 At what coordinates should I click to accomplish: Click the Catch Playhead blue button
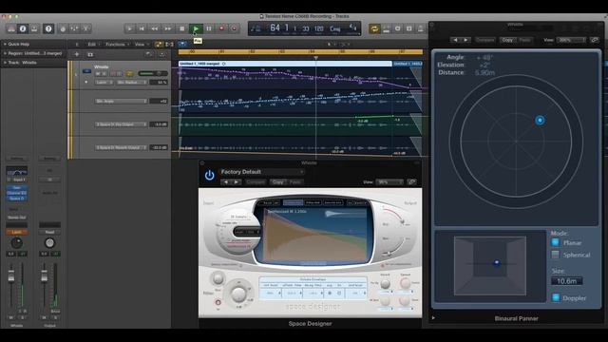point(182,45)
